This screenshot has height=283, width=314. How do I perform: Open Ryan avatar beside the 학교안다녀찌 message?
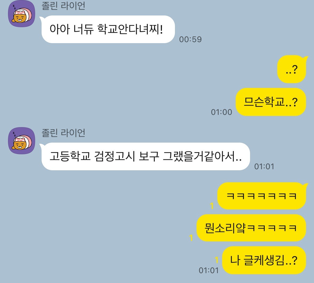21,13
